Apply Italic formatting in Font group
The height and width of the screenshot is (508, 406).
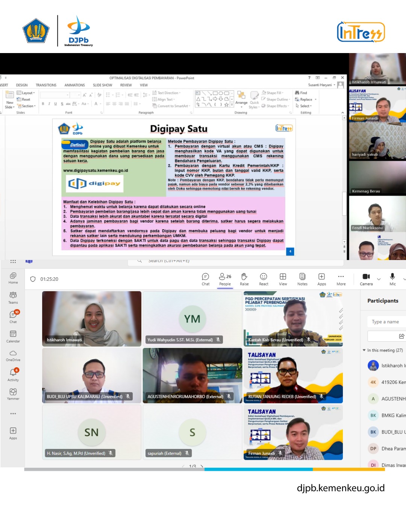(x=49, y=104)
